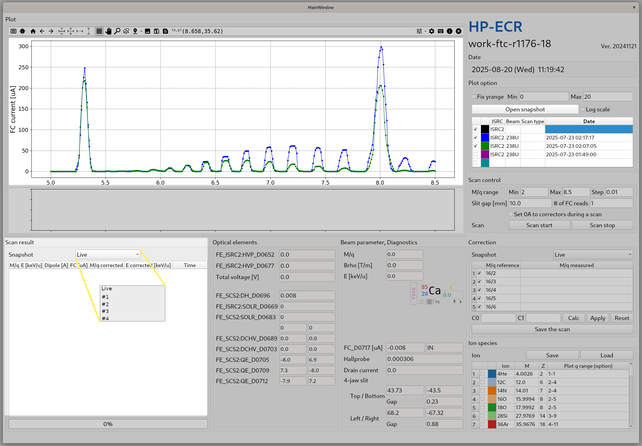Click the map pin marker icon
The height and width of the screenshot is (446, 642).
pyautogui.click(x=135, y=31)
